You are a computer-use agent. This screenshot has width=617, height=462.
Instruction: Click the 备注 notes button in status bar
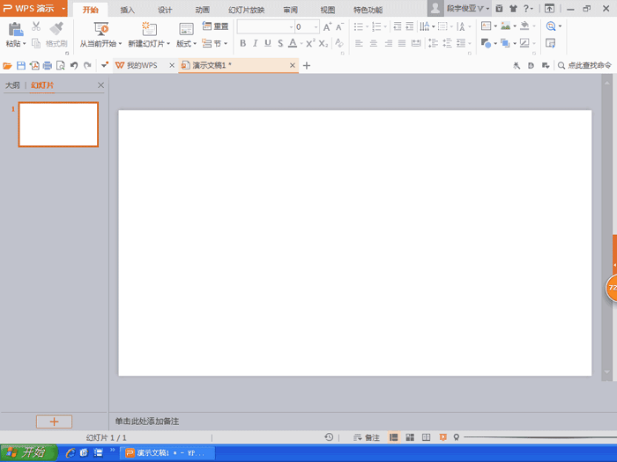click(367, 437)
